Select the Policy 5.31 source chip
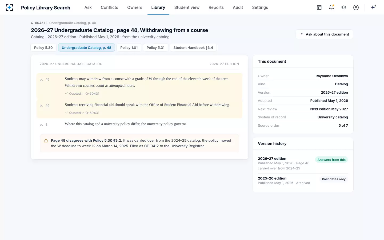384x240 pixels. 155,47
